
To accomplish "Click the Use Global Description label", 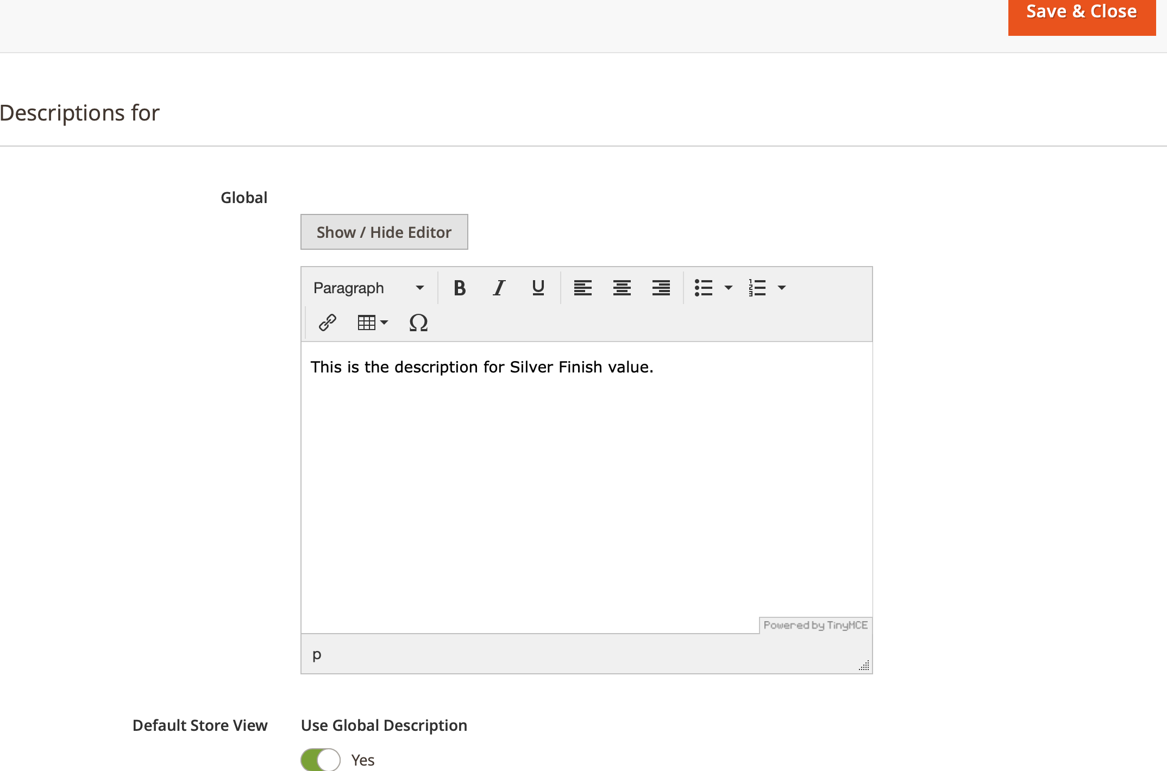I will pyautogui.click(x=384, y=725).
